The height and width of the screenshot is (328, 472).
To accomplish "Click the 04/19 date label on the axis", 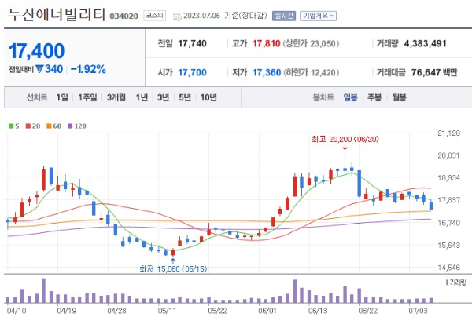I will 67,311.
